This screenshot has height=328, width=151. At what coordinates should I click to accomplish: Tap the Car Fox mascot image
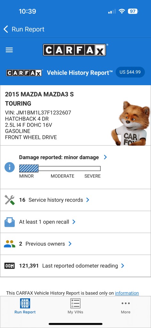click(131, 123)
